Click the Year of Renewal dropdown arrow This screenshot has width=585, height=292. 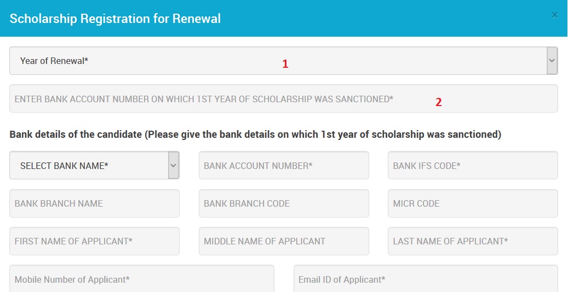(552, 61)
